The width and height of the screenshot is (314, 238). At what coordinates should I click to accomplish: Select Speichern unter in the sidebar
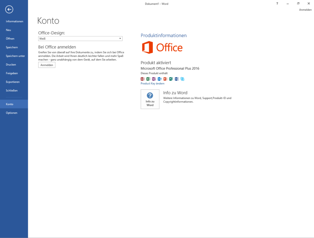click(x=15, y=56)
